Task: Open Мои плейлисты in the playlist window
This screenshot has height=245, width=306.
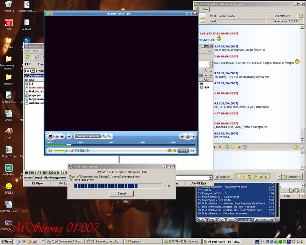Action: coord(264,220)
